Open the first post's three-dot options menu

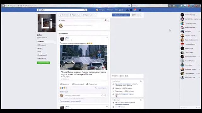(107, 38)
